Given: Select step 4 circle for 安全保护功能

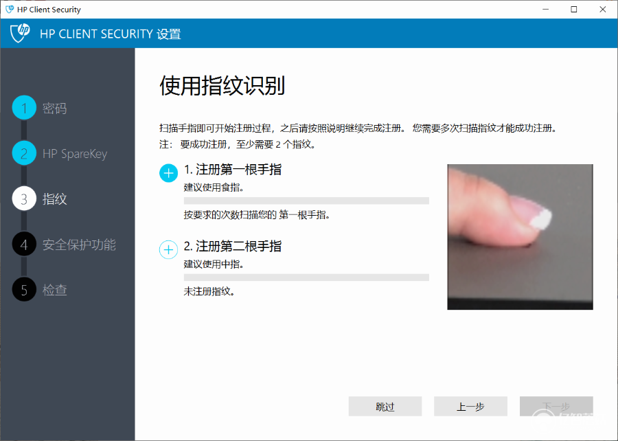Looking at the screenshot, I should [24, 244].
